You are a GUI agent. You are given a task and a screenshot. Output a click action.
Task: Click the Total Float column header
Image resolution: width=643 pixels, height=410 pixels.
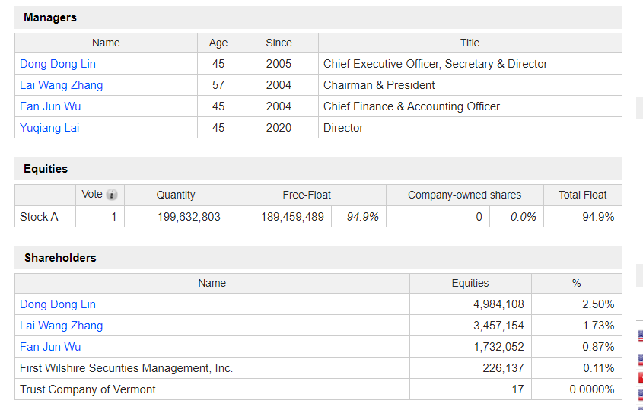tap(582, 195)
